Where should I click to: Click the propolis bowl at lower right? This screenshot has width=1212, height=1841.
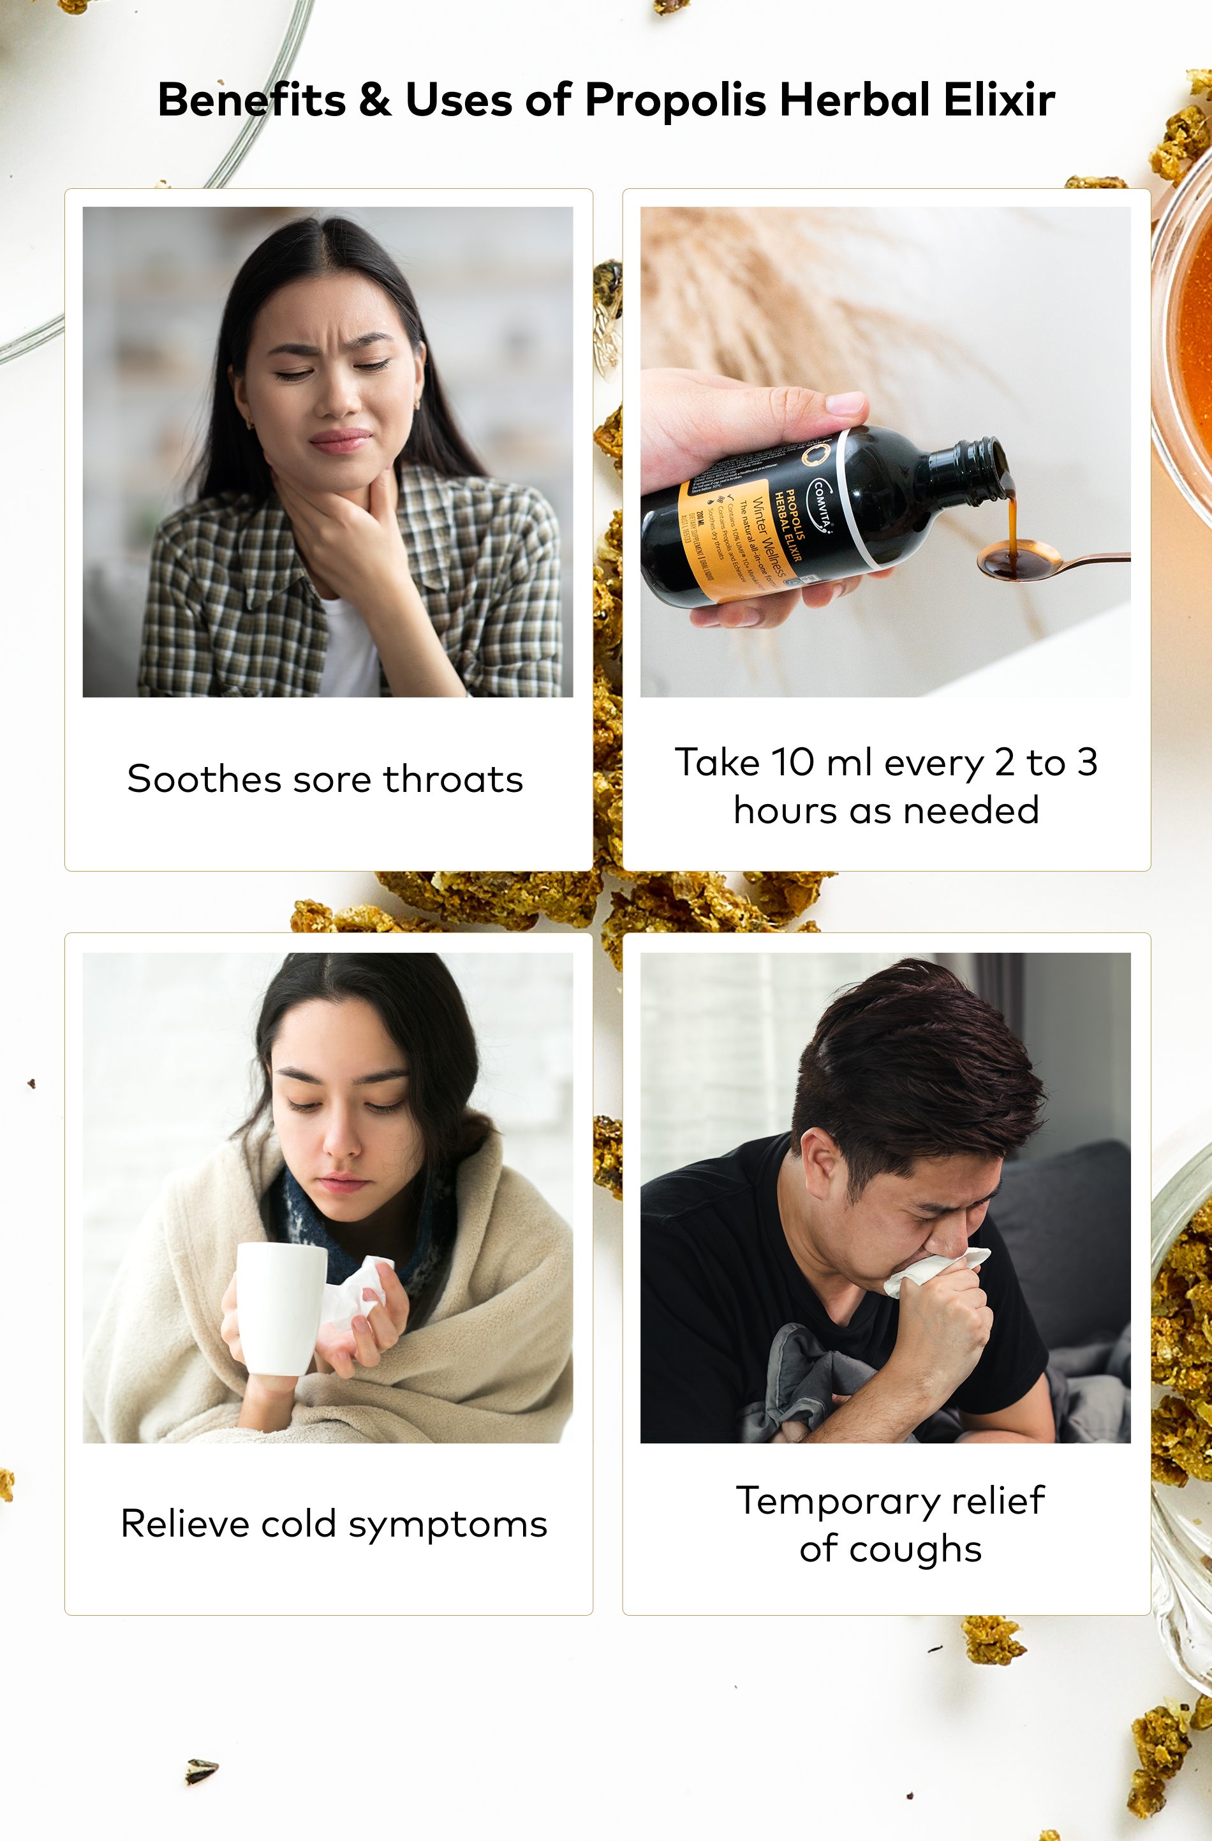tap(1181, 1423)
